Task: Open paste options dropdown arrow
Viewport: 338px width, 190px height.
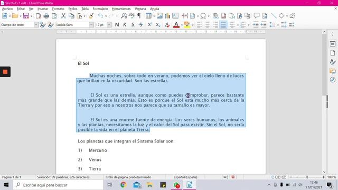Action: click(x=84, y=16)
